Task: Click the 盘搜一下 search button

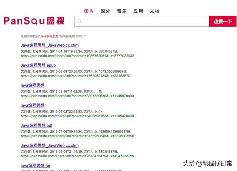Action: click(x=223, y=22)
